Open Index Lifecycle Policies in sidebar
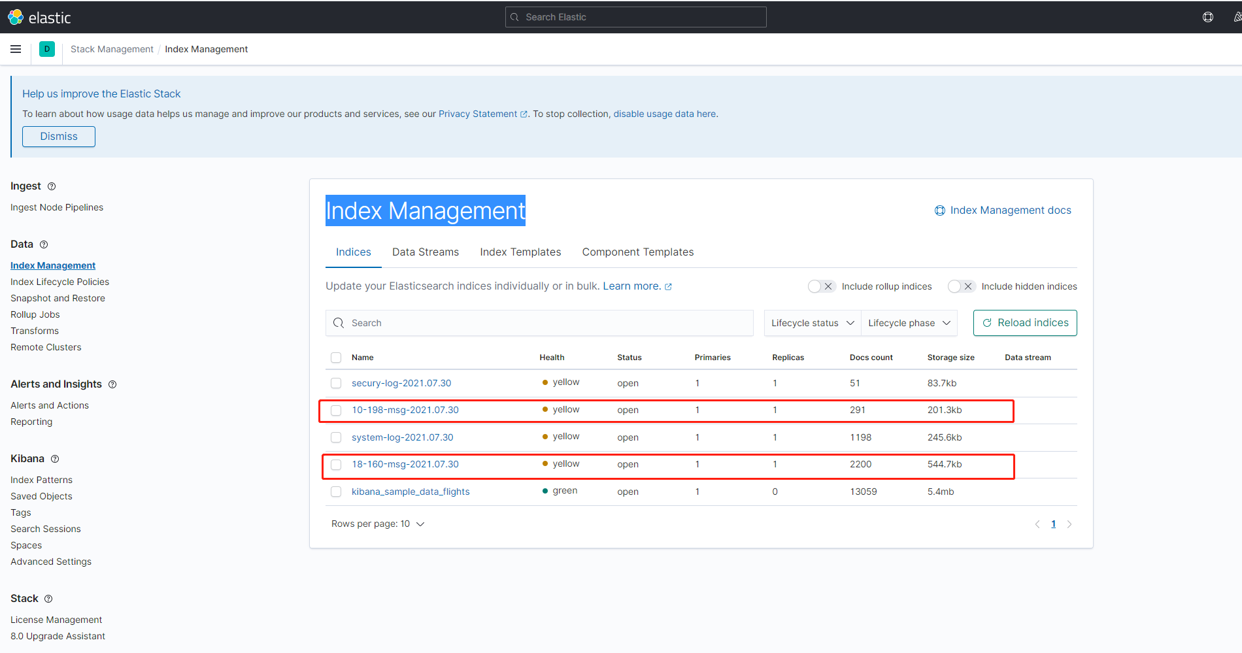 click(59, 282)
